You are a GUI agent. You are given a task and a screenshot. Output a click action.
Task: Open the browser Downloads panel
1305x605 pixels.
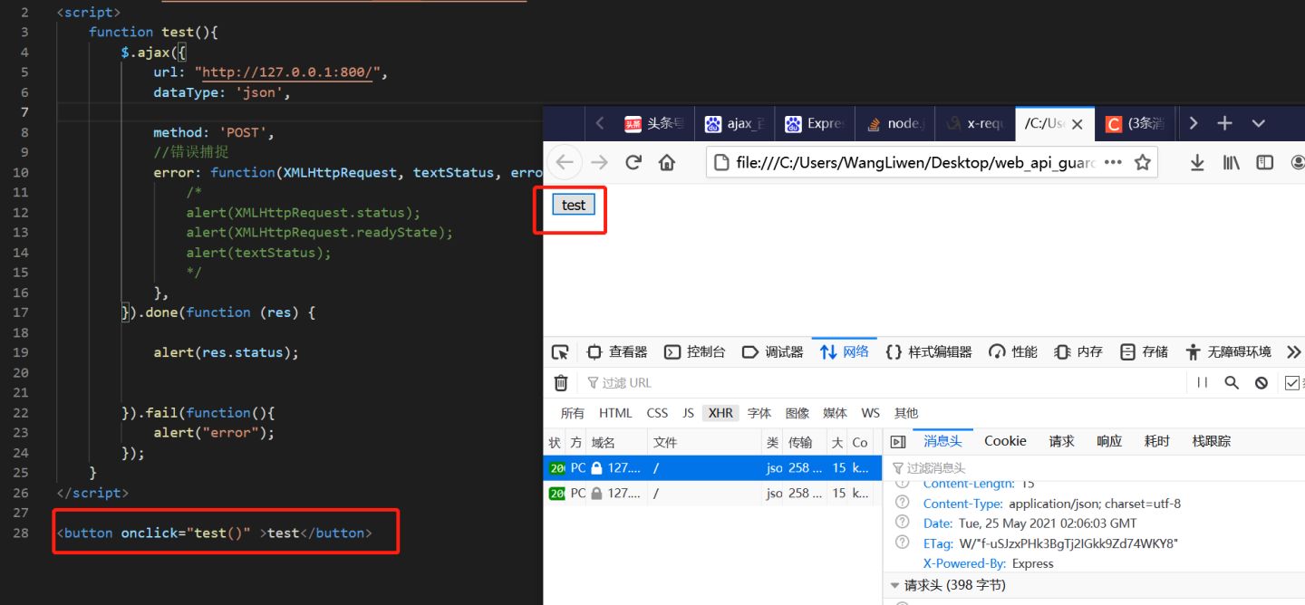coord(1197,161)
